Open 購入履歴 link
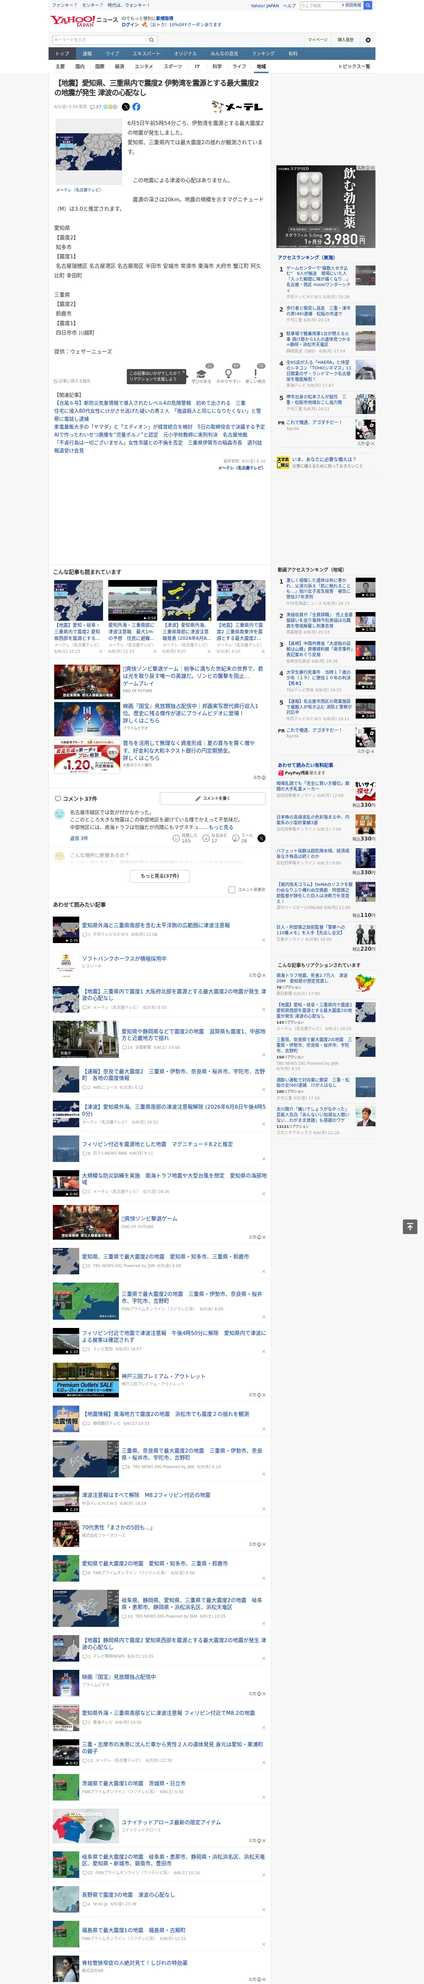The image size is (424, 1984). tap(345, 40)
